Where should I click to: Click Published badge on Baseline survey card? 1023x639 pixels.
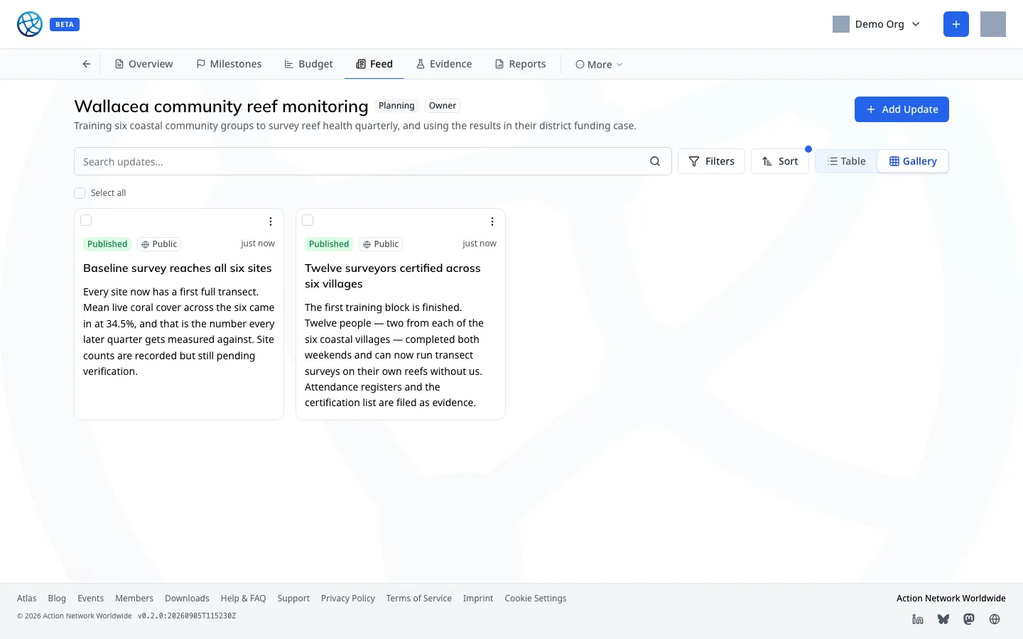click(x=107, y=244)
